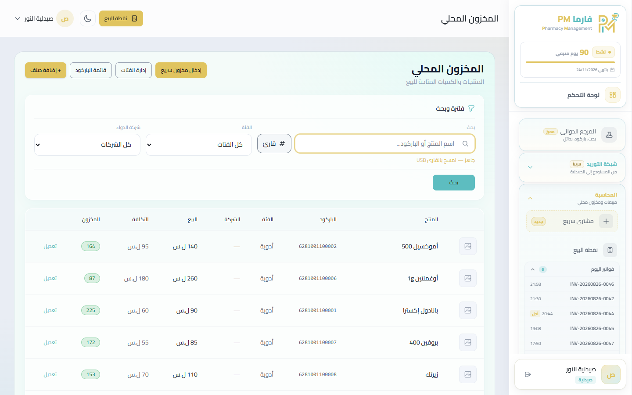Focus the product name or barcode search field

[x=385, y=144]
